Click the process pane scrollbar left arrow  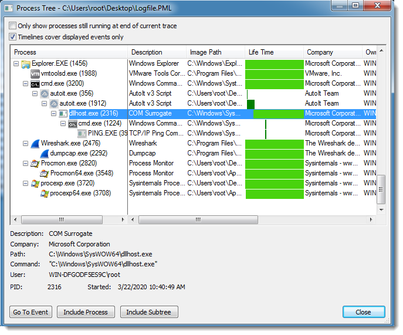[15, 221]
